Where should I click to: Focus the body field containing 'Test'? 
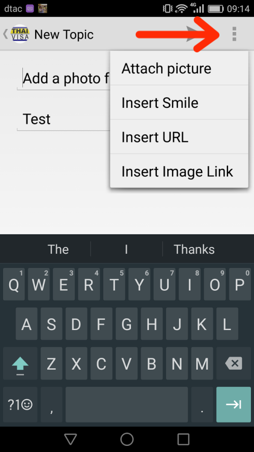(x=63, y=119)
